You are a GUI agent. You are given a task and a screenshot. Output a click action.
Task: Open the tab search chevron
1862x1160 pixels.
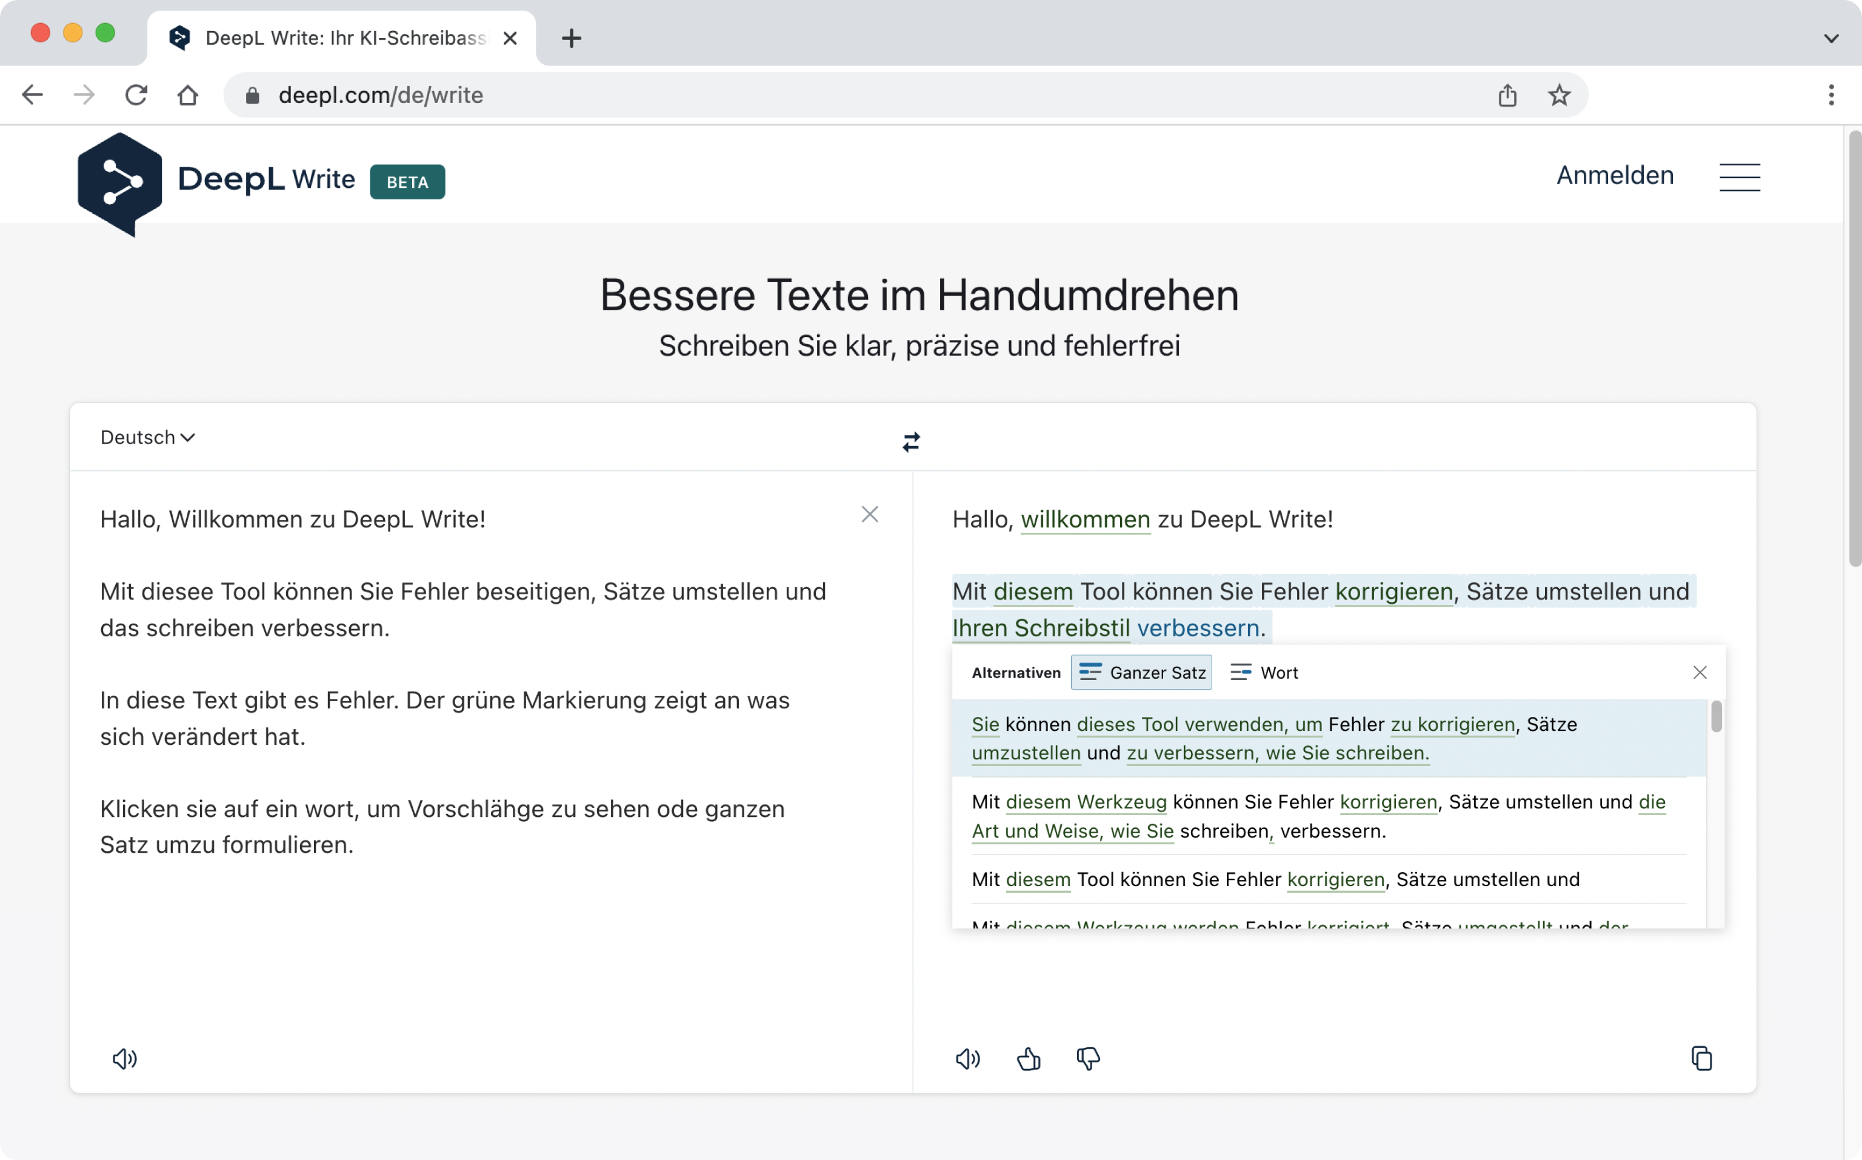1830,38
